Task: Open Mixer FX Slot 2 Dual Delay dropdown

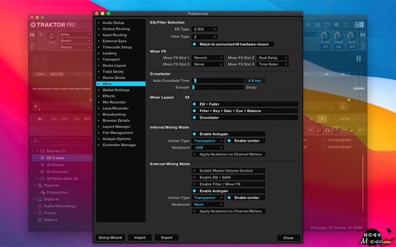Action: click(x=272, y=58)
